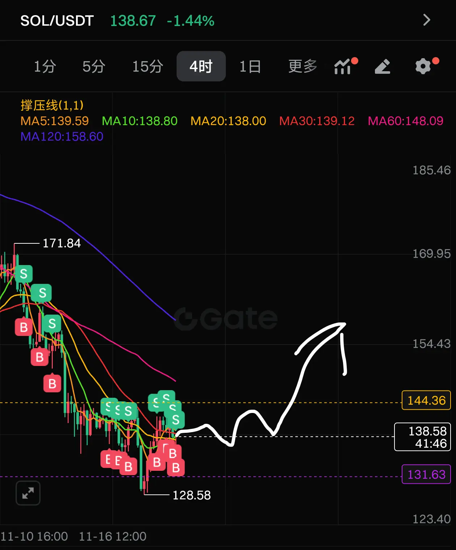Open 更多 timeframe options
The height and width of the screenshot is (550, 456).
[x=303, y=67]
